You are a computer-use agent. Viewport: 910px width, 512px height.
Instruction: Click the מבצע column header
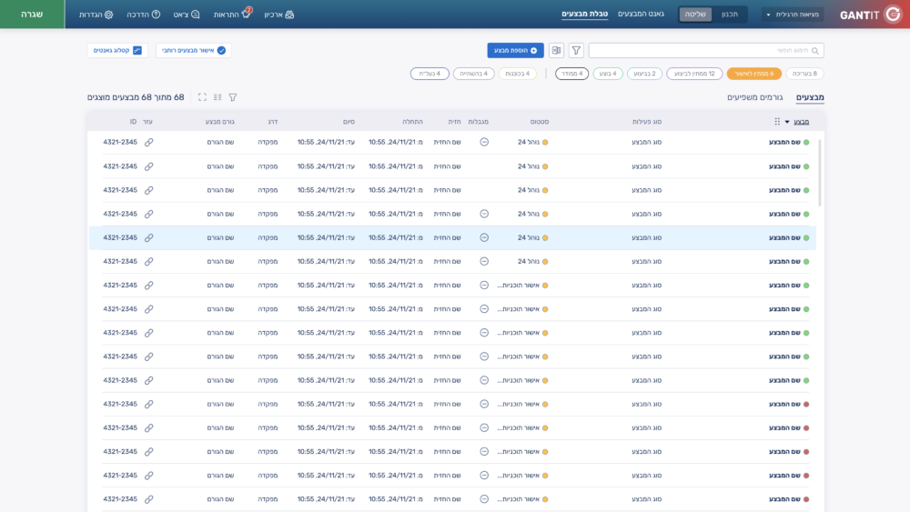pos(802,122)
